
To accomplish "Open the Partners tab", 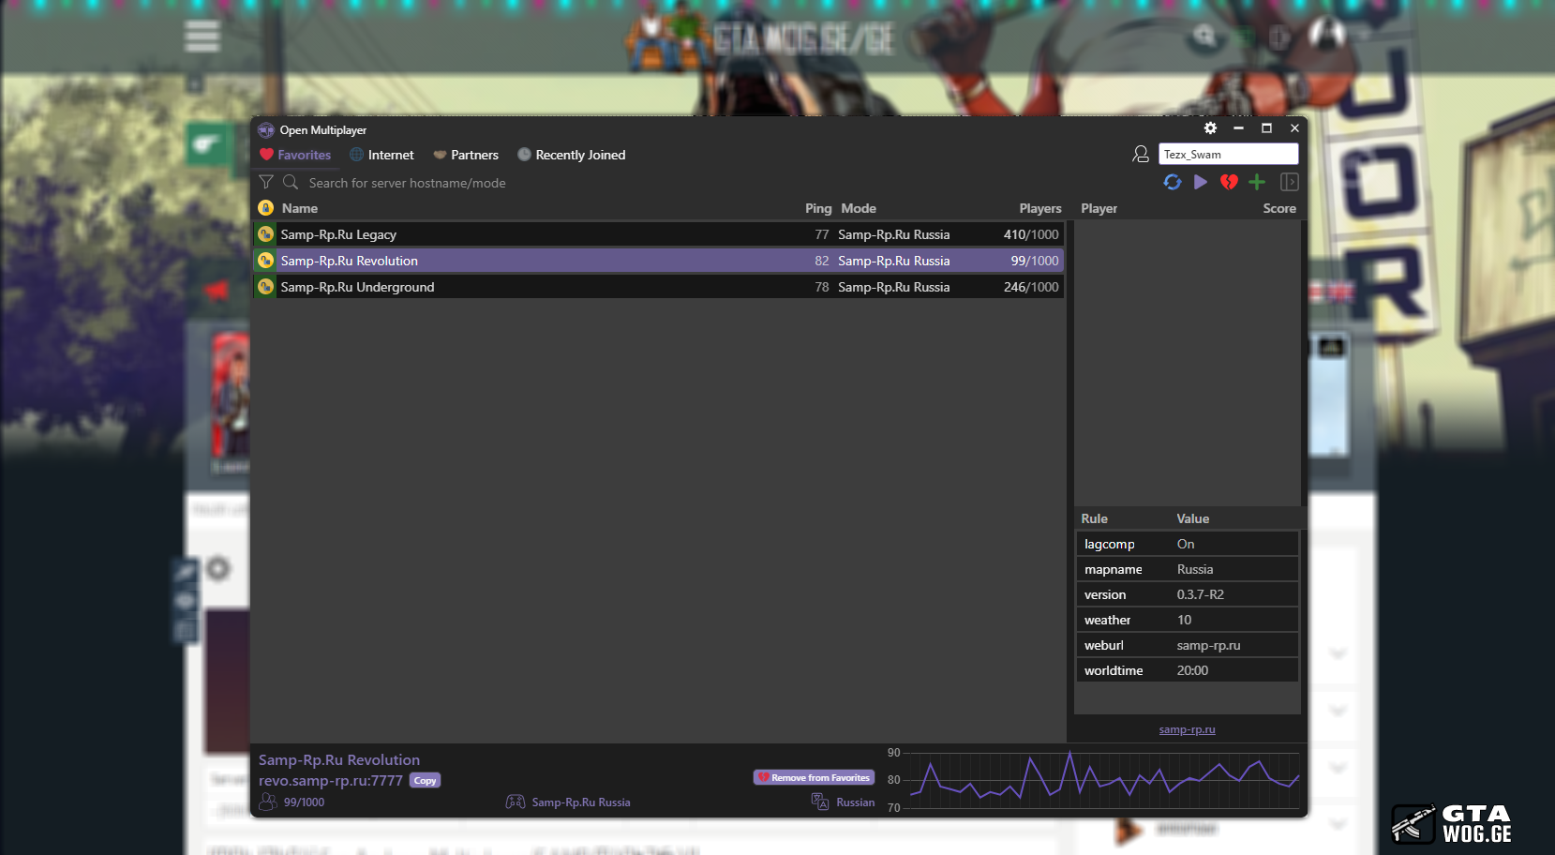I will [x=465, y=155].
